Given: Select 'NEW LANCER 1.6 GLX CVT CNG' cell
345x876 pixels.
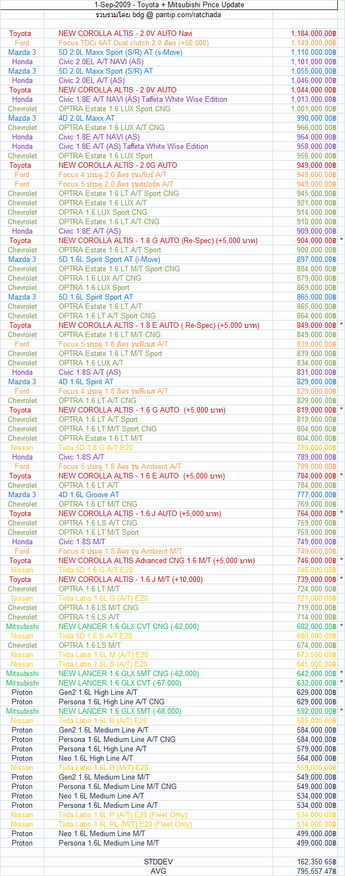Looking at the screenshot, I should pos(128,627).
